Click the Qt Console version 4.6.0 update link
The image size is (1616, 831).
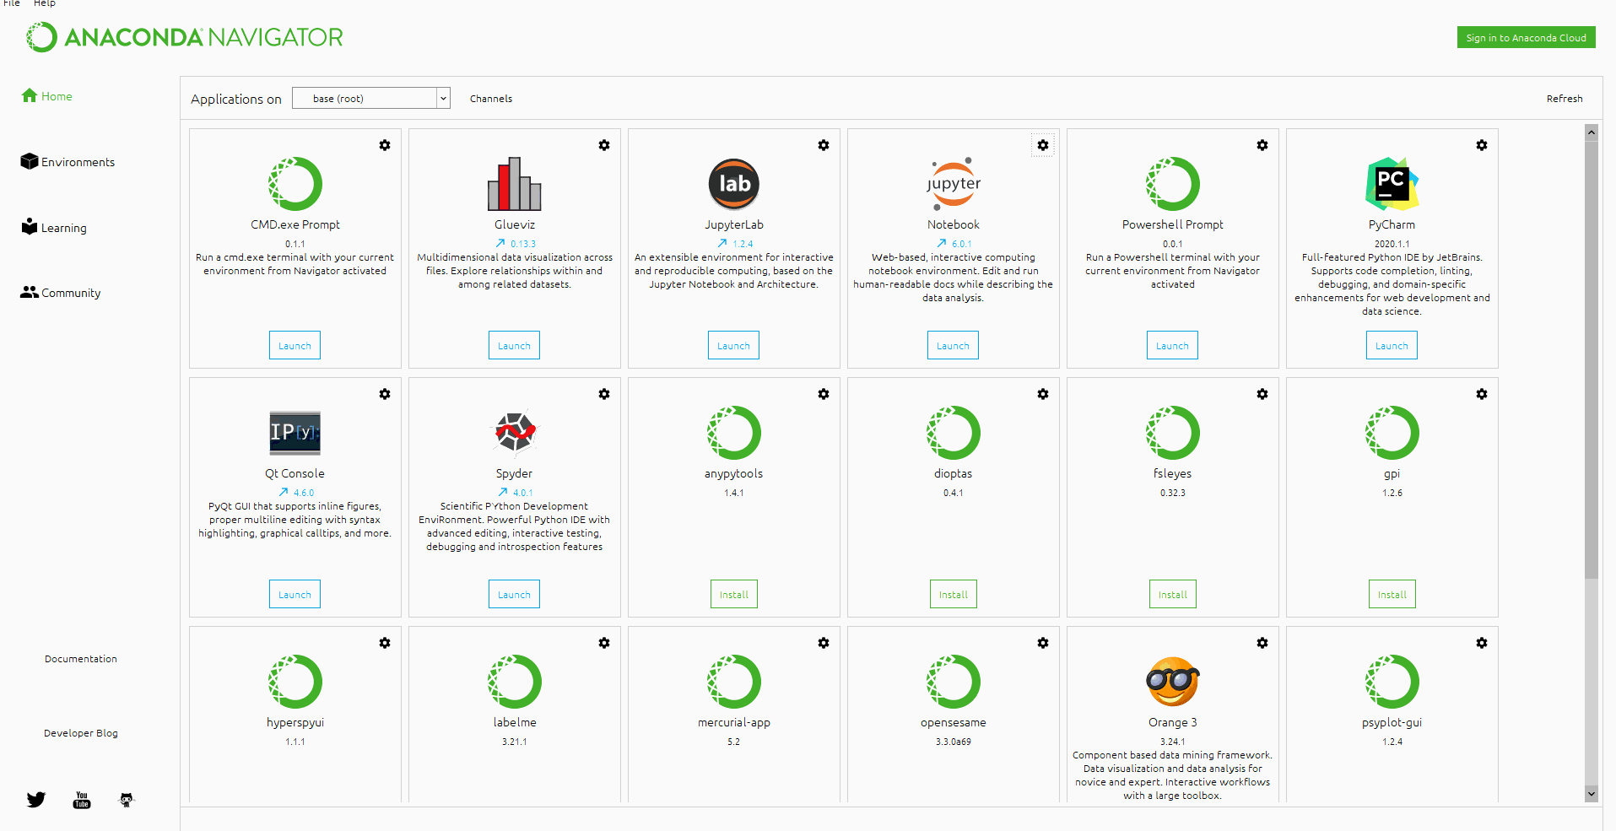point(295,493)
